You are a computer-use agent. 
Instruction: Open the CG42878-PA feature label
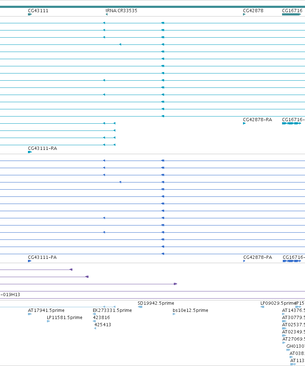(x=258, y=257)
